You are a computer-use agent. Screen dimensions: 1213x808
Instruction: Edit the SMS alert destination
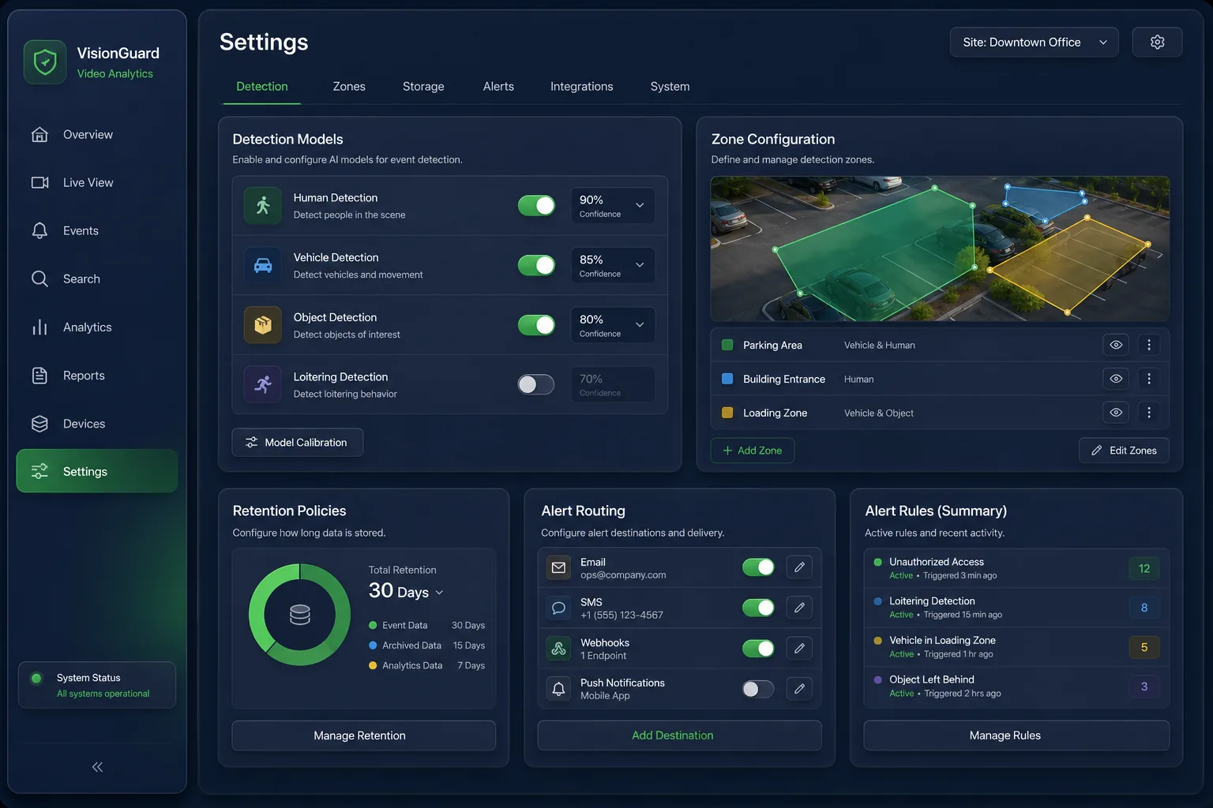point(799,608)
